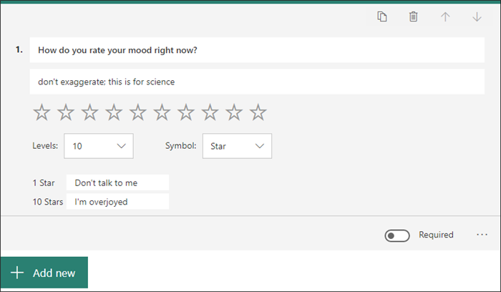Open the Levels dropdown showing 10
The height and width of the screenshot is (292, 501).
[x=99, y=146]
